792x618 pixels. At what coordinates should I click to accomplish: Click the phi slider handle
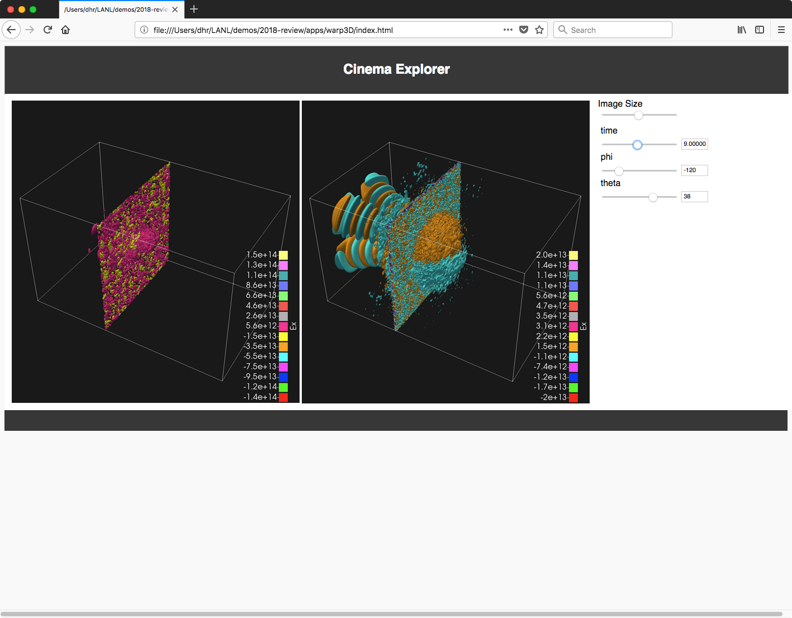(x=619, y=171)
